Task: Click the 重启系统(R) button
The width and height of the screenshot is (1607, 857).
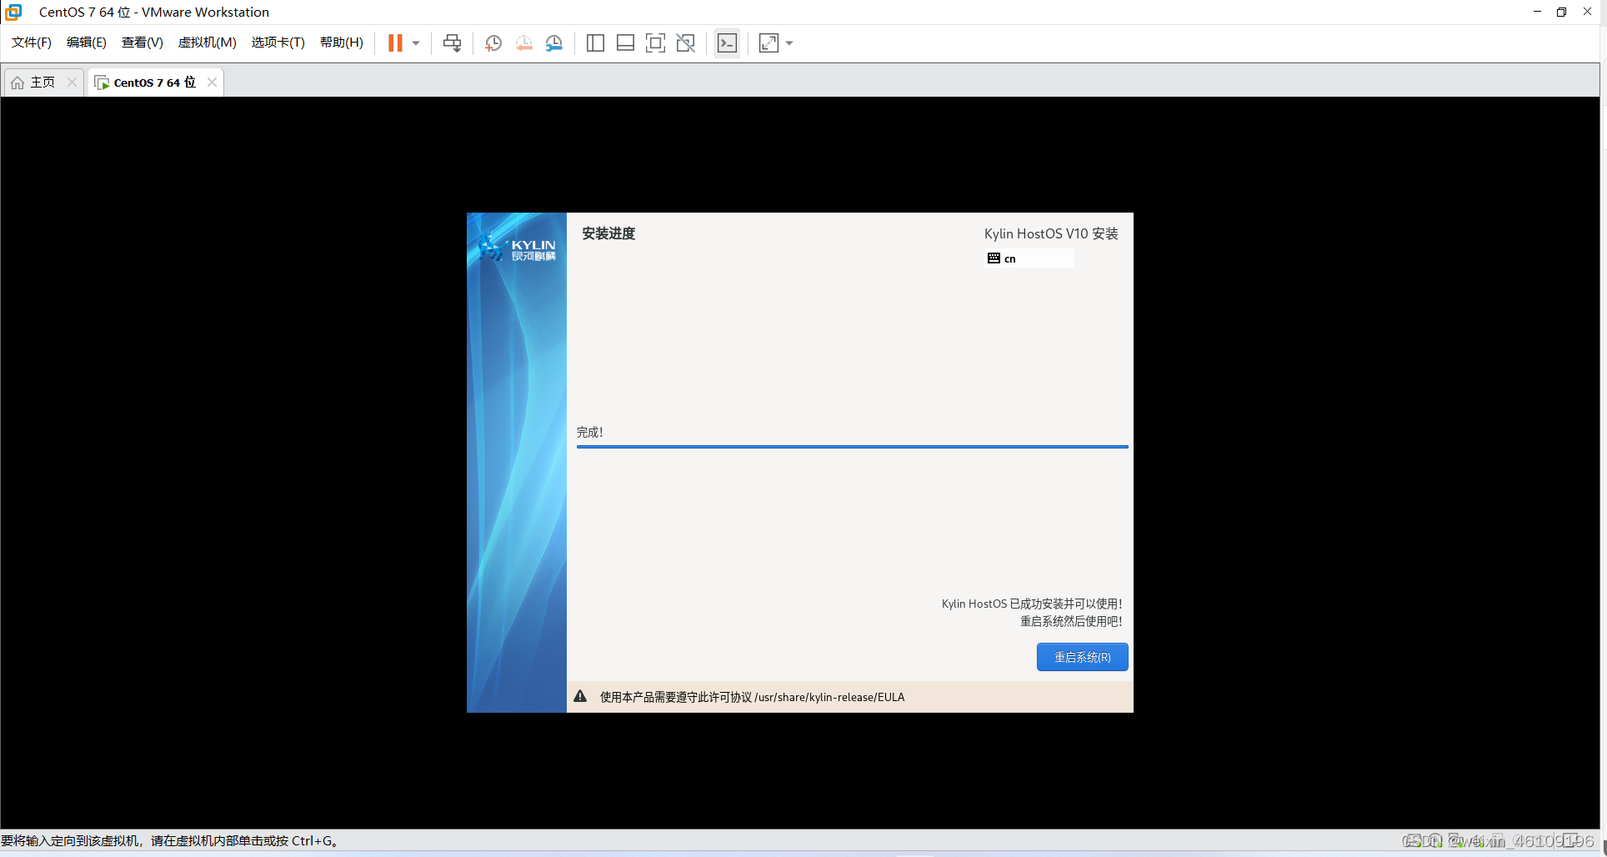Action: 1082,657
